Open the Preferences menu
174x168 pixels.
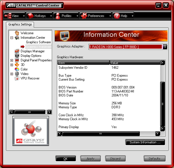coord(96,16)
